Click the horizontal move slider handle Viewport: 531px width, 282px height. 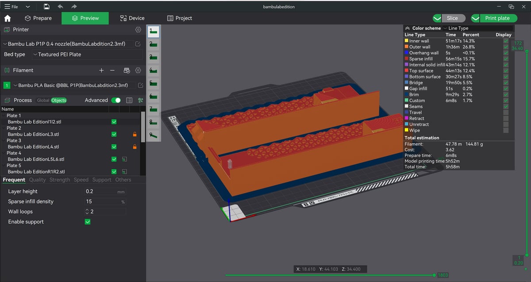coord(435,275)
